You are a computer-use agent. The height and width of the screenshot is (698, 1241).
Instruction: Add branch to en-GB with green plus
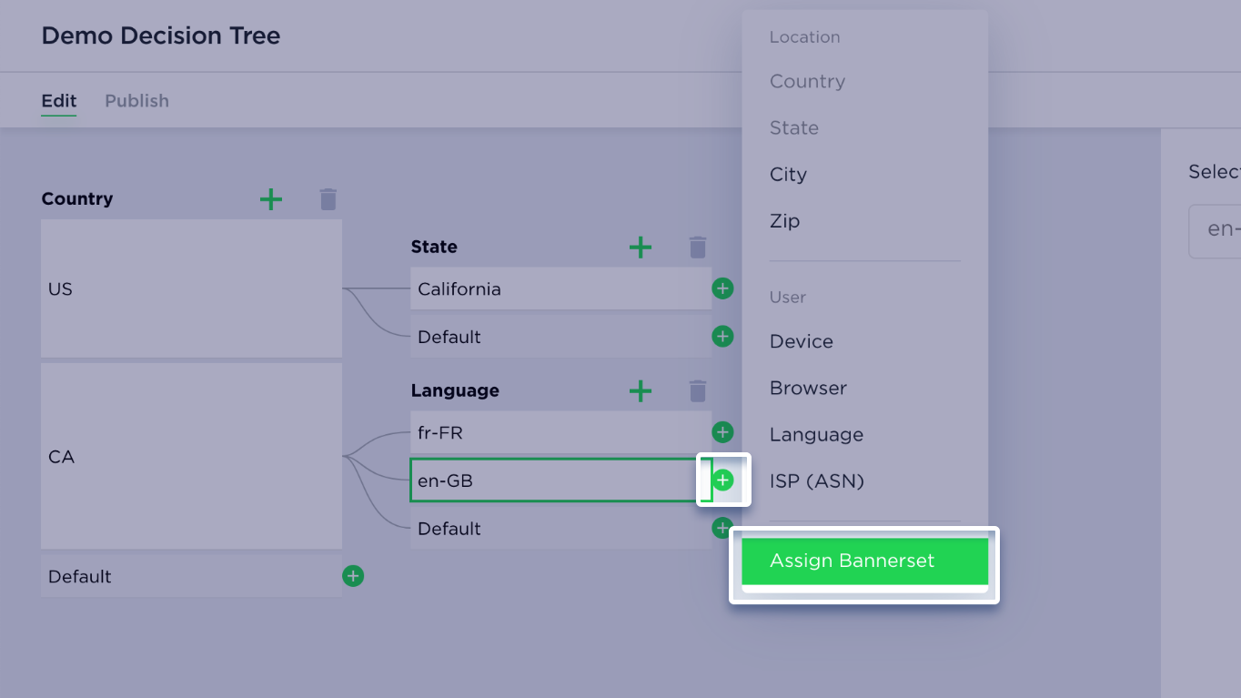coord(722,480)
